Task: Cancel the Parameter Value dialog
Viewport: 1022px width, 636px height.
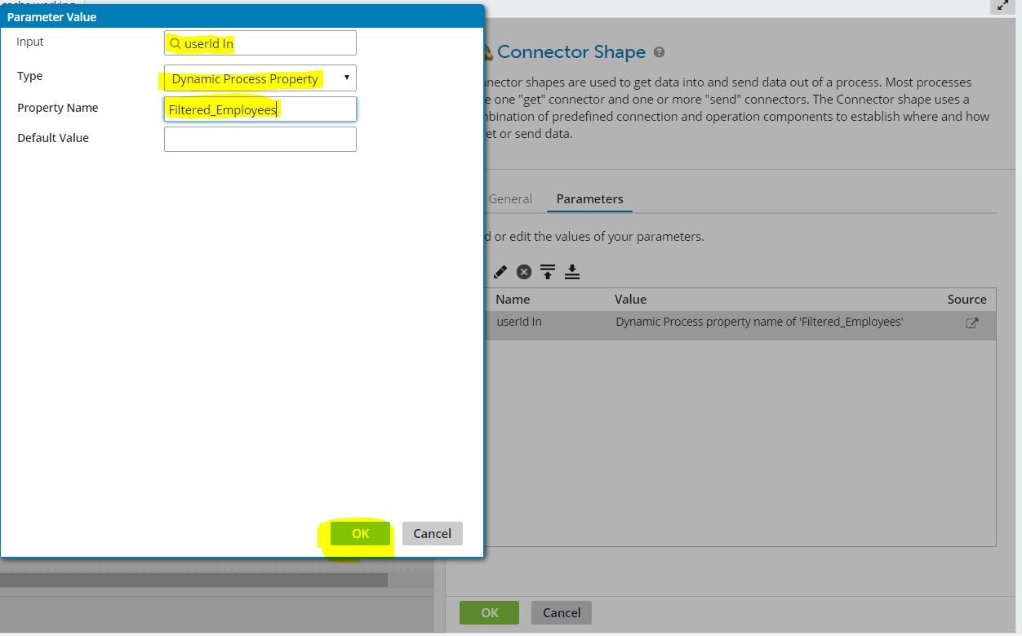Action: 432,533
